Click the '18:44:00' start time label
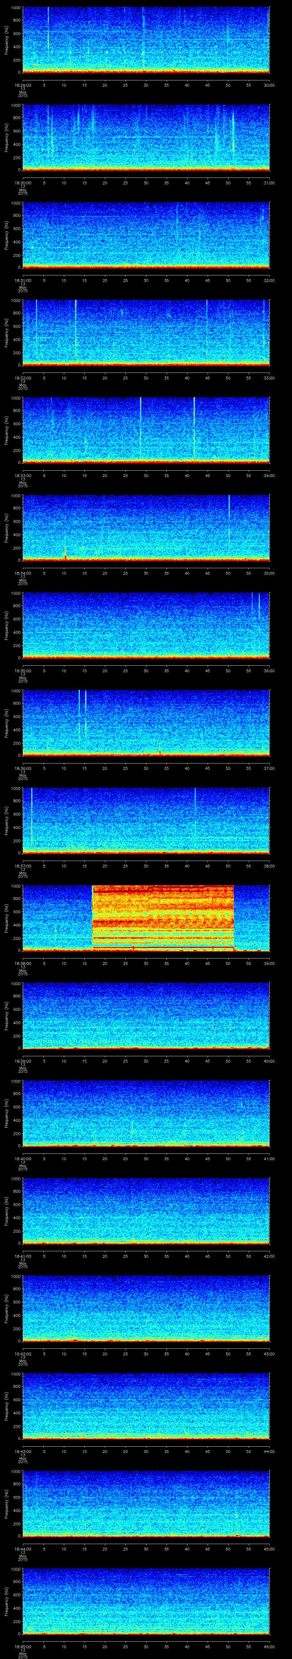Viewport: 292px width, 1659px height. 23,1549
